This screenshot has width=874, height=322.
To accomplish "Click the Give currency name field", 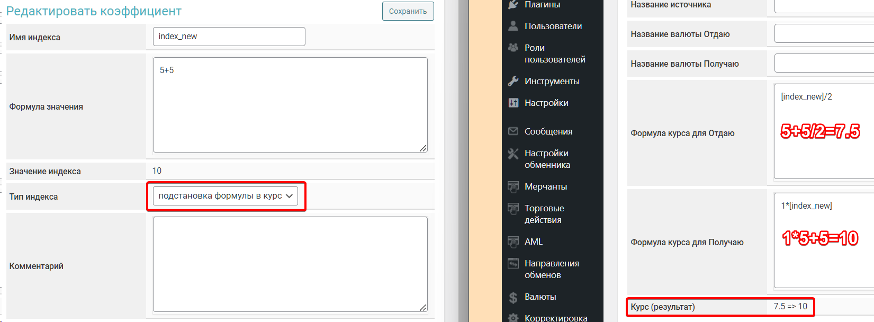I will click(x=823, y=34).
